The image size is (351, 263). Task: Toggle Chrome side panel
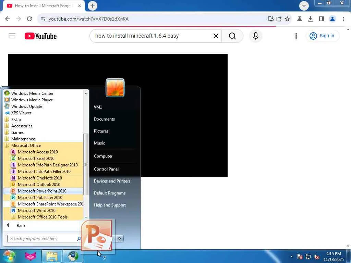322,19
